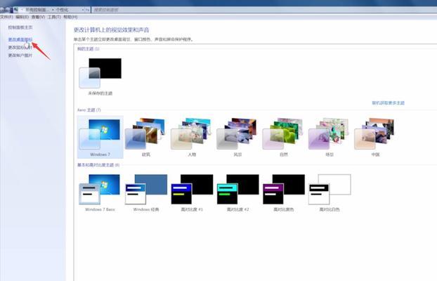Click the control panel icon in address bar

pos(15,10)
